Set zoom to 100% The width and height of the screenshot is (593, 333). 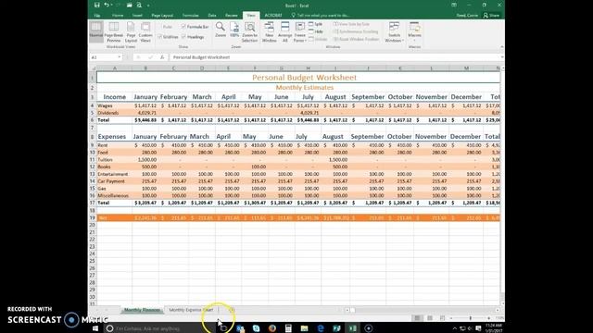point(234,30)
